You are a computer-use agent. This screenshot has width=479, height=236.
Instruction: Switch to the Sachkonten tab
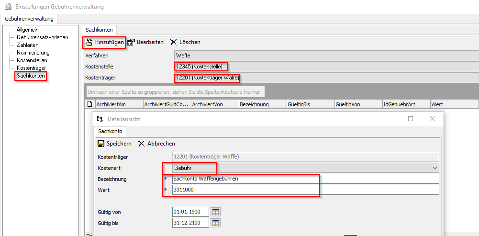(x=98, y=30)
